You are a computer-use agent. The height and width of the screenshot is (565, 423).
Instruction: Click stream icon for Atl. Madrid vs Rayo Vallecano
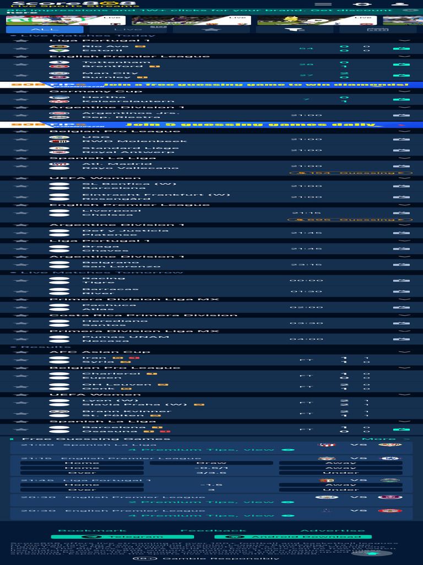402,166
